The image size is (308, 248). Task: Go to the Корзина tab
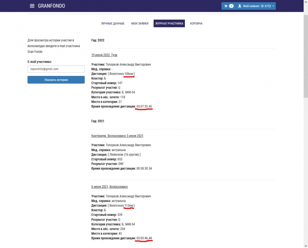pos(196,23)
